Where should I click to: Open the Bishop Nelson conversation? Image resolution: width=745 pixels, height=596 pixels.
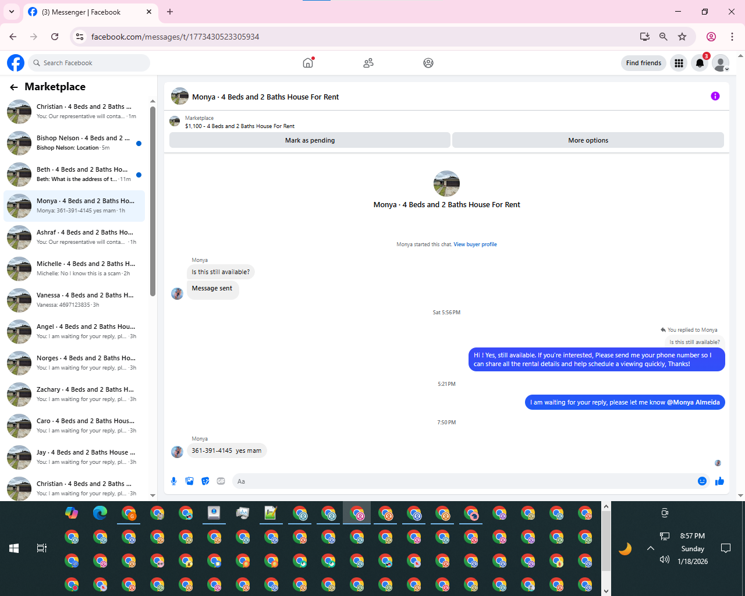tap(74, 143)
